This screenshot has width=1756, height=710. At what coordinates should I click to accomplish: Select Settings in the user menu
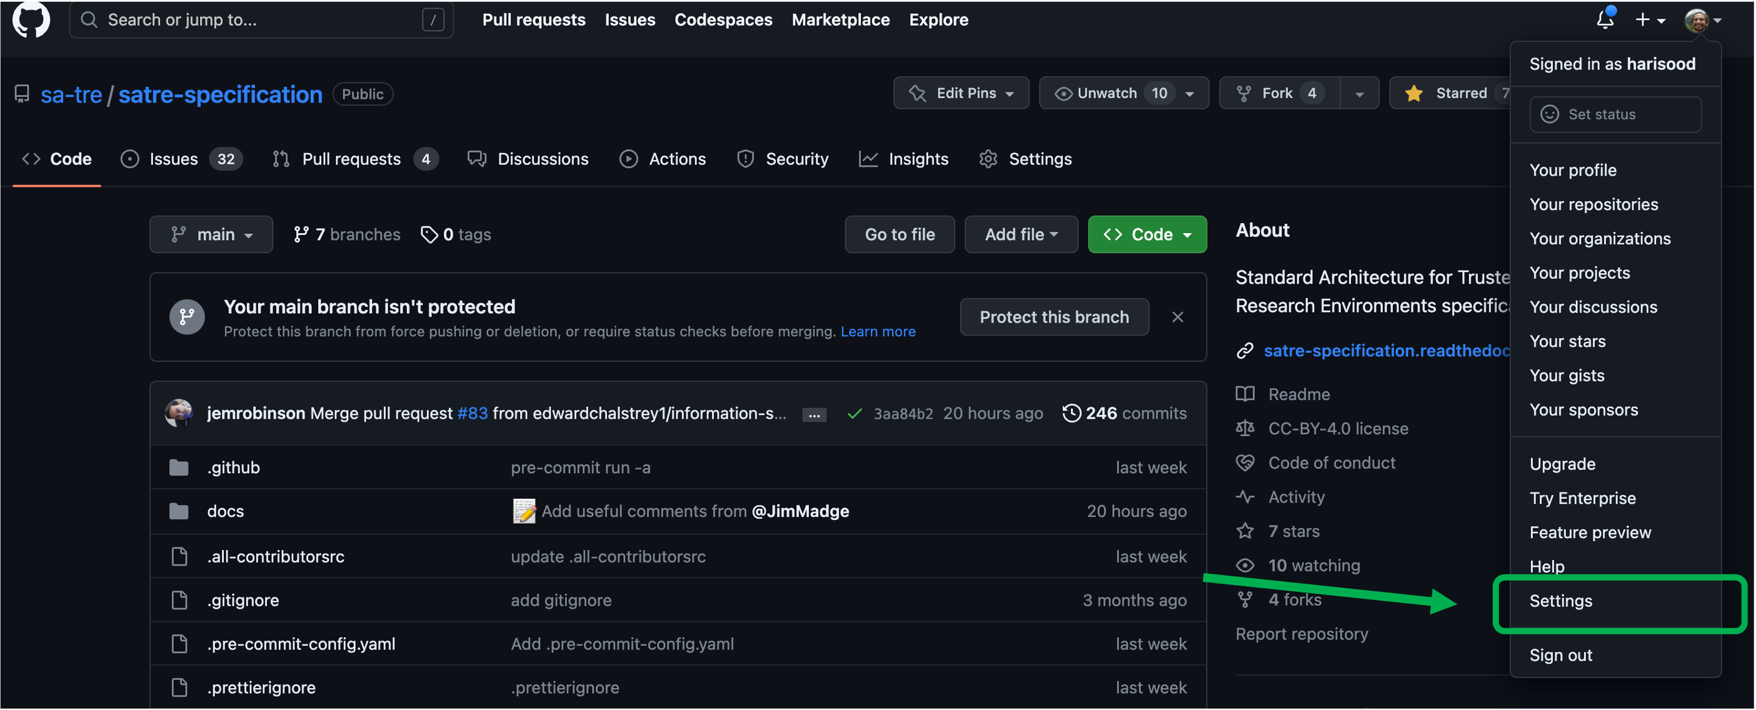point(1615,600)
